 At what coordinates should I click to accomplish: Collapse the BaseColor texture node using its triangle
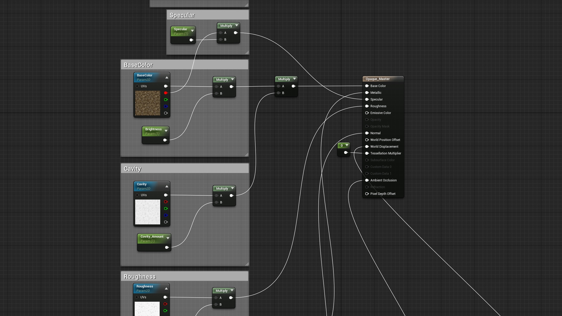[166, 77]
